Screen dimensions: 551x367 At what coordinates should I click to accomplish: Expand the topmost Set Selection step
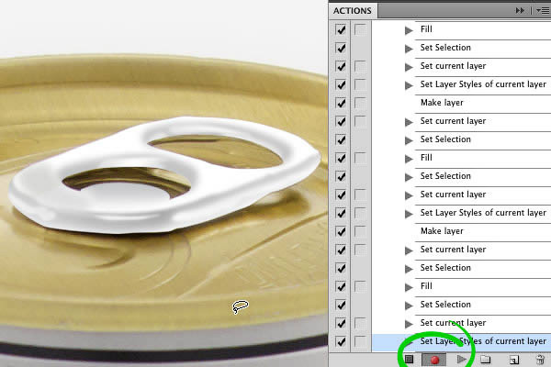click(409, 49)
